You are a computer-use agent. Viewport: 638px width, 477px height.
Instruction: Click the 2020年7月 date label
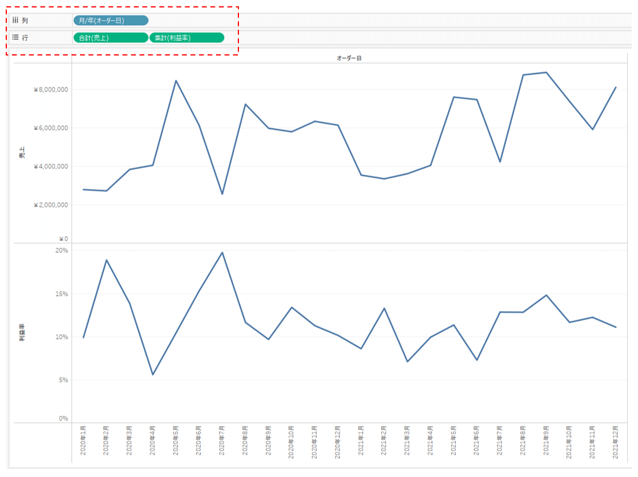pos(222,440)
